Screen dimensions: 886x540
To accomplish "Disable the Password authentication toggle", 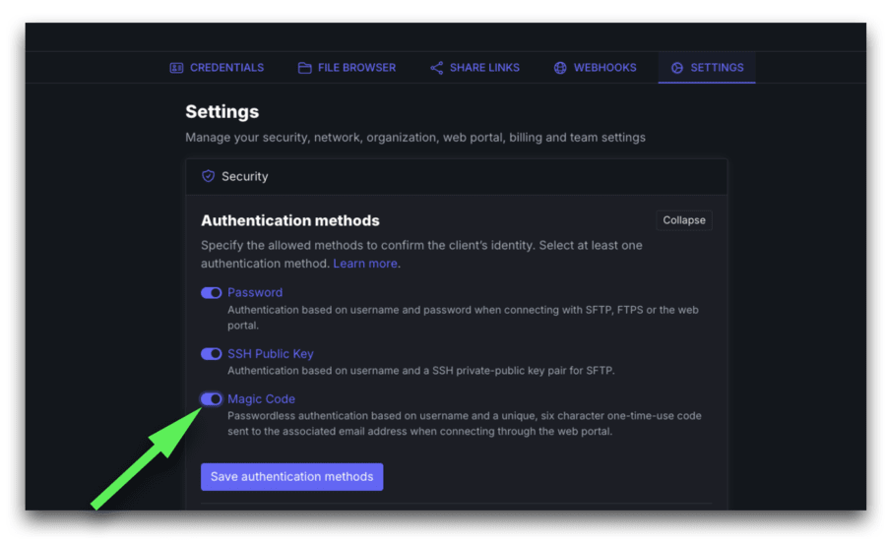I will tap(212, 293).
